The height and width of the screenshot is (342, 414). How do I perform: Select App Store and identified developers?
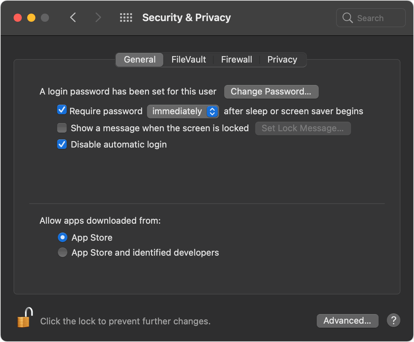(63, 253)
